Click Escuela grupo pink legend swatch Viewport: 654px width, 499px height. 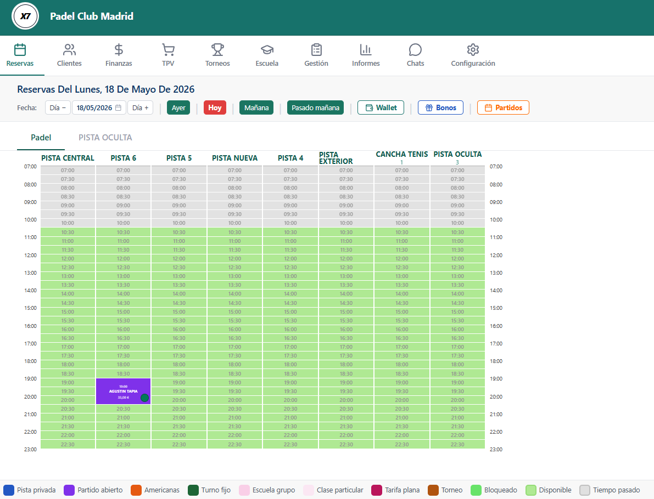(244, 490)
